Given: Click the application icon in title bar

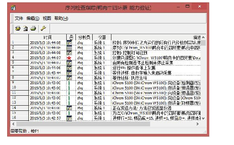Looking at the screenshot, I should (13, 8).
